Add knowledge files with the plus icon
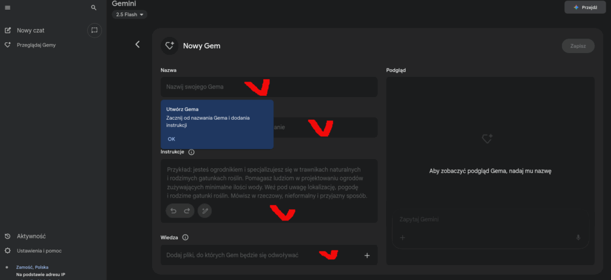 pyautogui.click(x=367, y=256)
